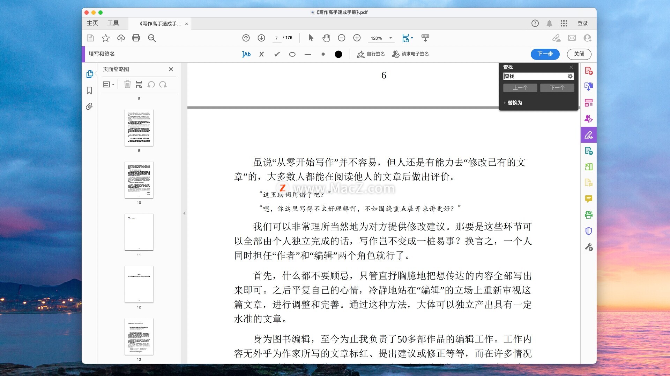Close the 页面缩略图 panel

(171, 69)
